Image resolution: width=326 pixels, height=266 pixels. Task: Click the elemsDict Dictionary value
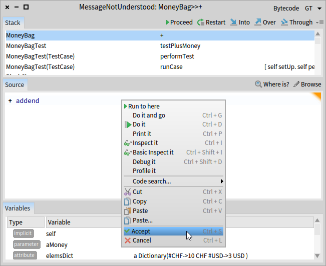click(x=191, y=256)
